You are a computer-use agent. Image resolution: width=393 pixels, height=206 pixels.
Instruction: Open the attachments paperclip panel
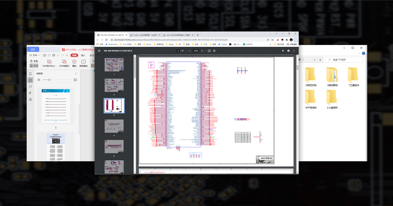click(30, 93)
